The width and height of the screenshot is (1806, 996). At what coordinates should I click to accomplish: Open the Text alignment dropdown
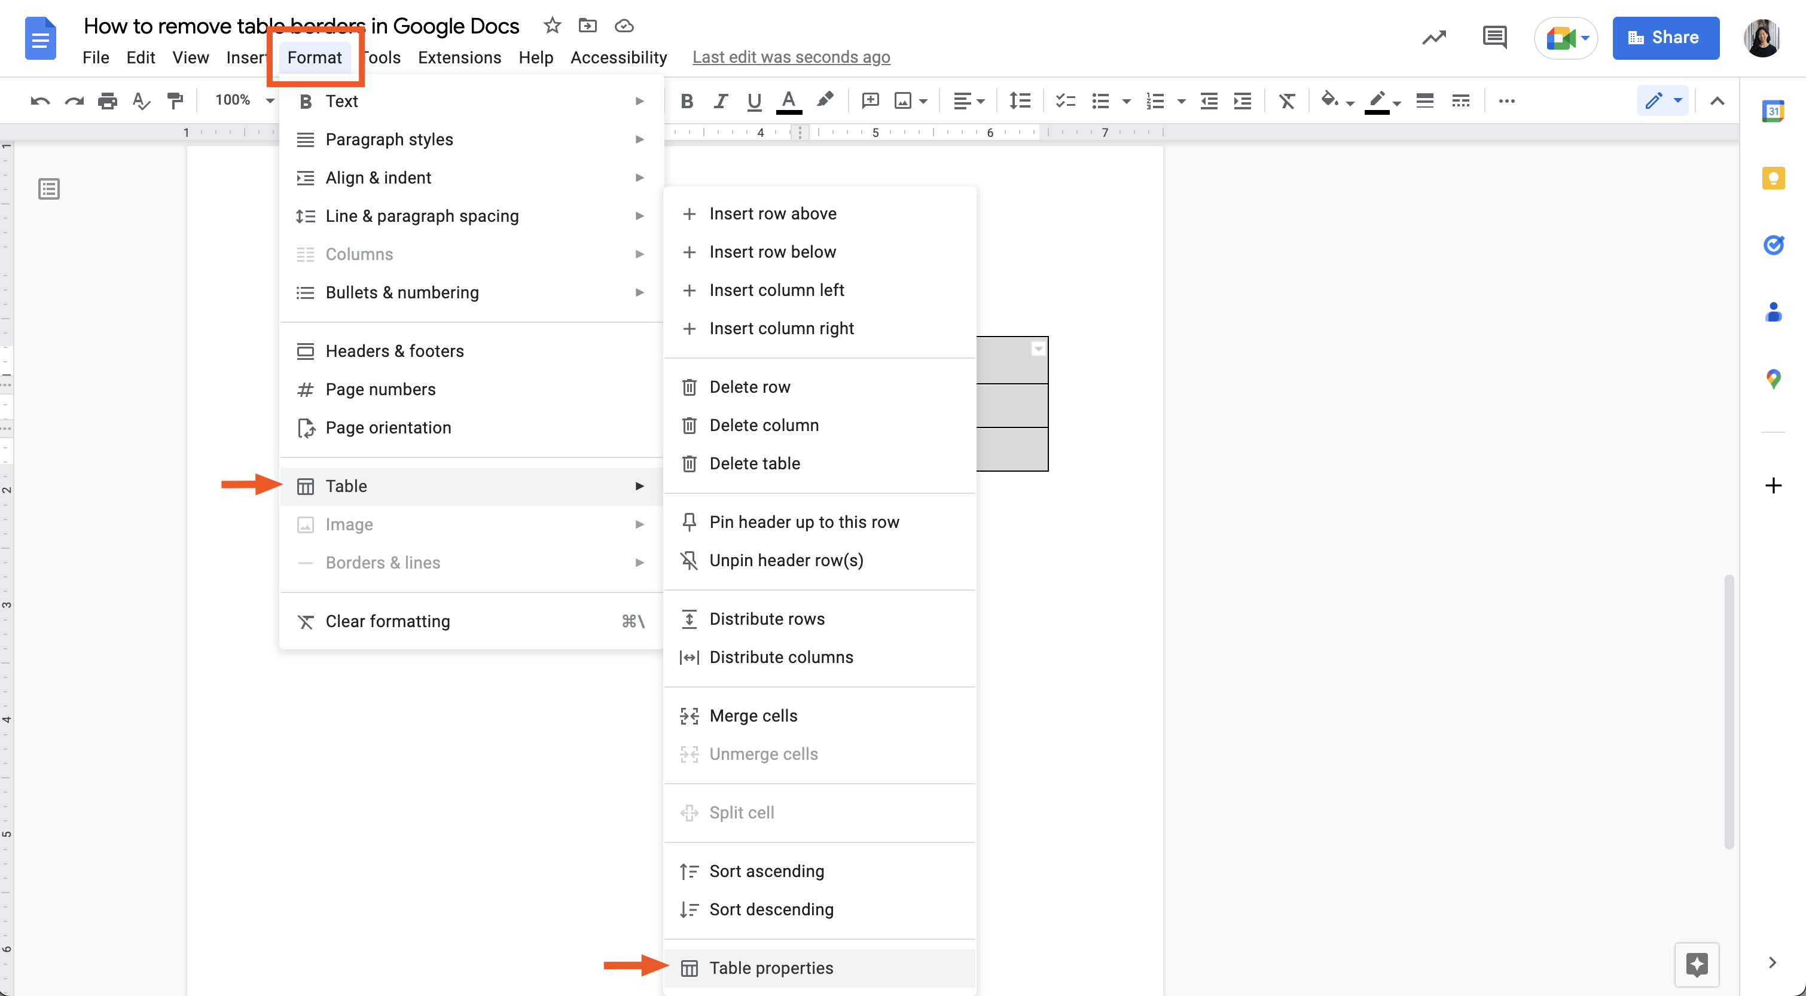[x=969, y=100]
